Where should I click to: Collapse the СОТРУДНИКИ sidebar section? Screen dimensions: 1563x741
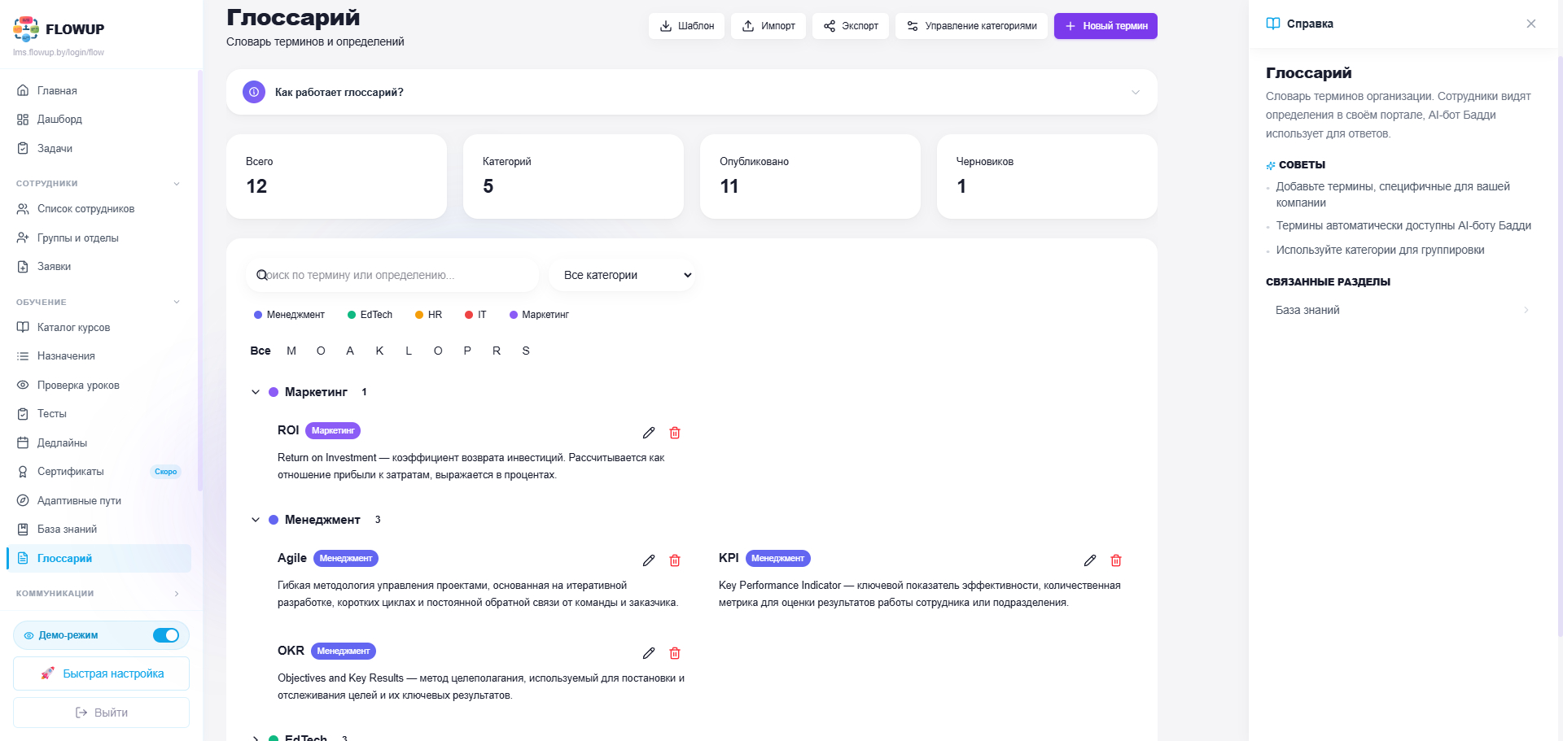pos(177,184)
